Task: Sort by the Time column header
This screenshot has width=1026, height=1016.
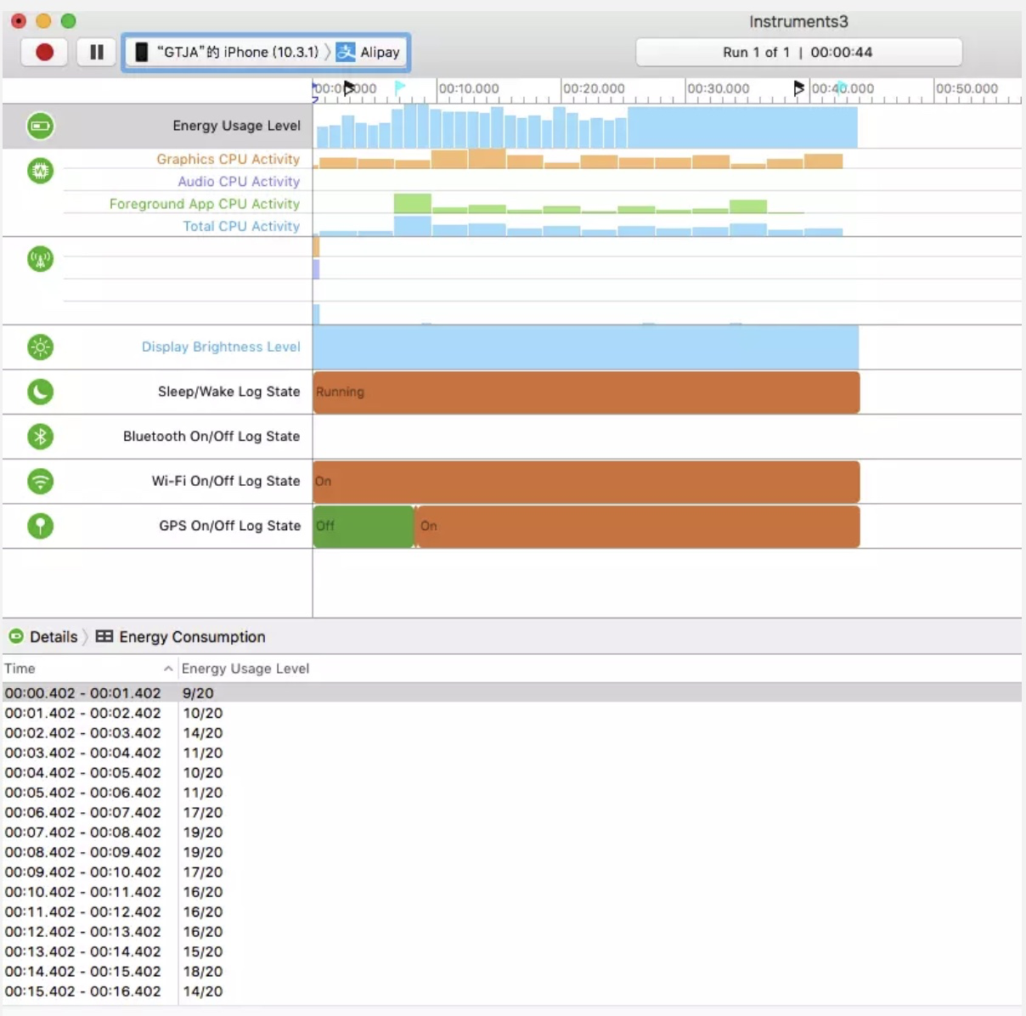Action: click(x=89, y=669)
